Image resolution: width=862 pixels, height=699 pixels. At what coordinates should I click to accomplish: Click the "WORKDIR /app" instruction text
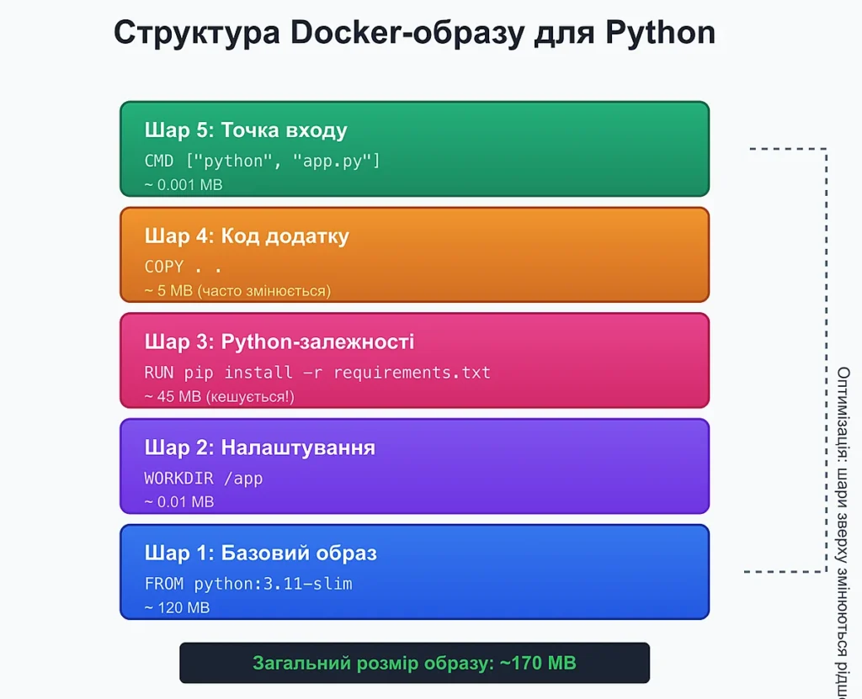coord(203,478)
